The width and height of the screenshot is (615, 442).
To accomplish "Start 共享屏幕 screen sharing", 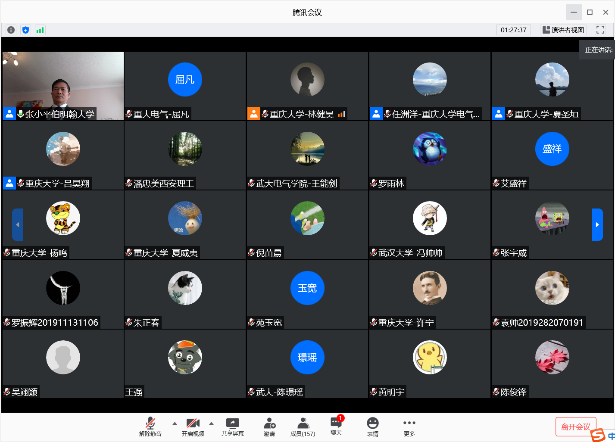I will tap(233, 427).
